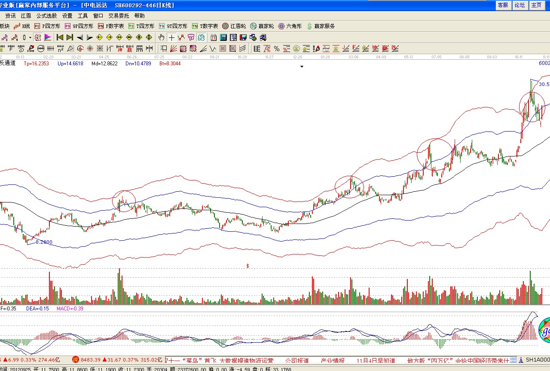550x371 pixels.
Task: Open the calculator tool icon
Action: point(223,37)
